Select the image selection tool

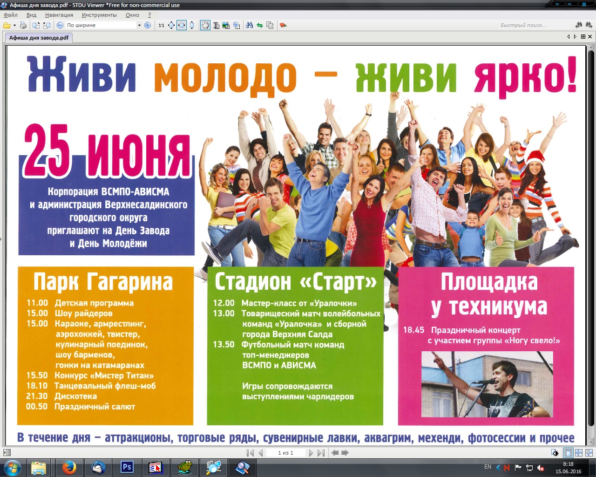(x=226, y=25)
